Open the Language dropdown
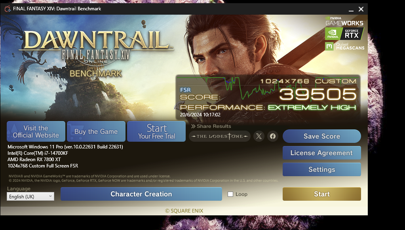The image size is (405, 230). tap(30, 196)
